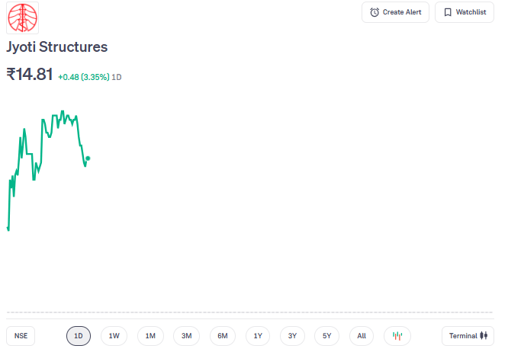
Task: Add stock to Watchlist
Action: pos(464,12)
